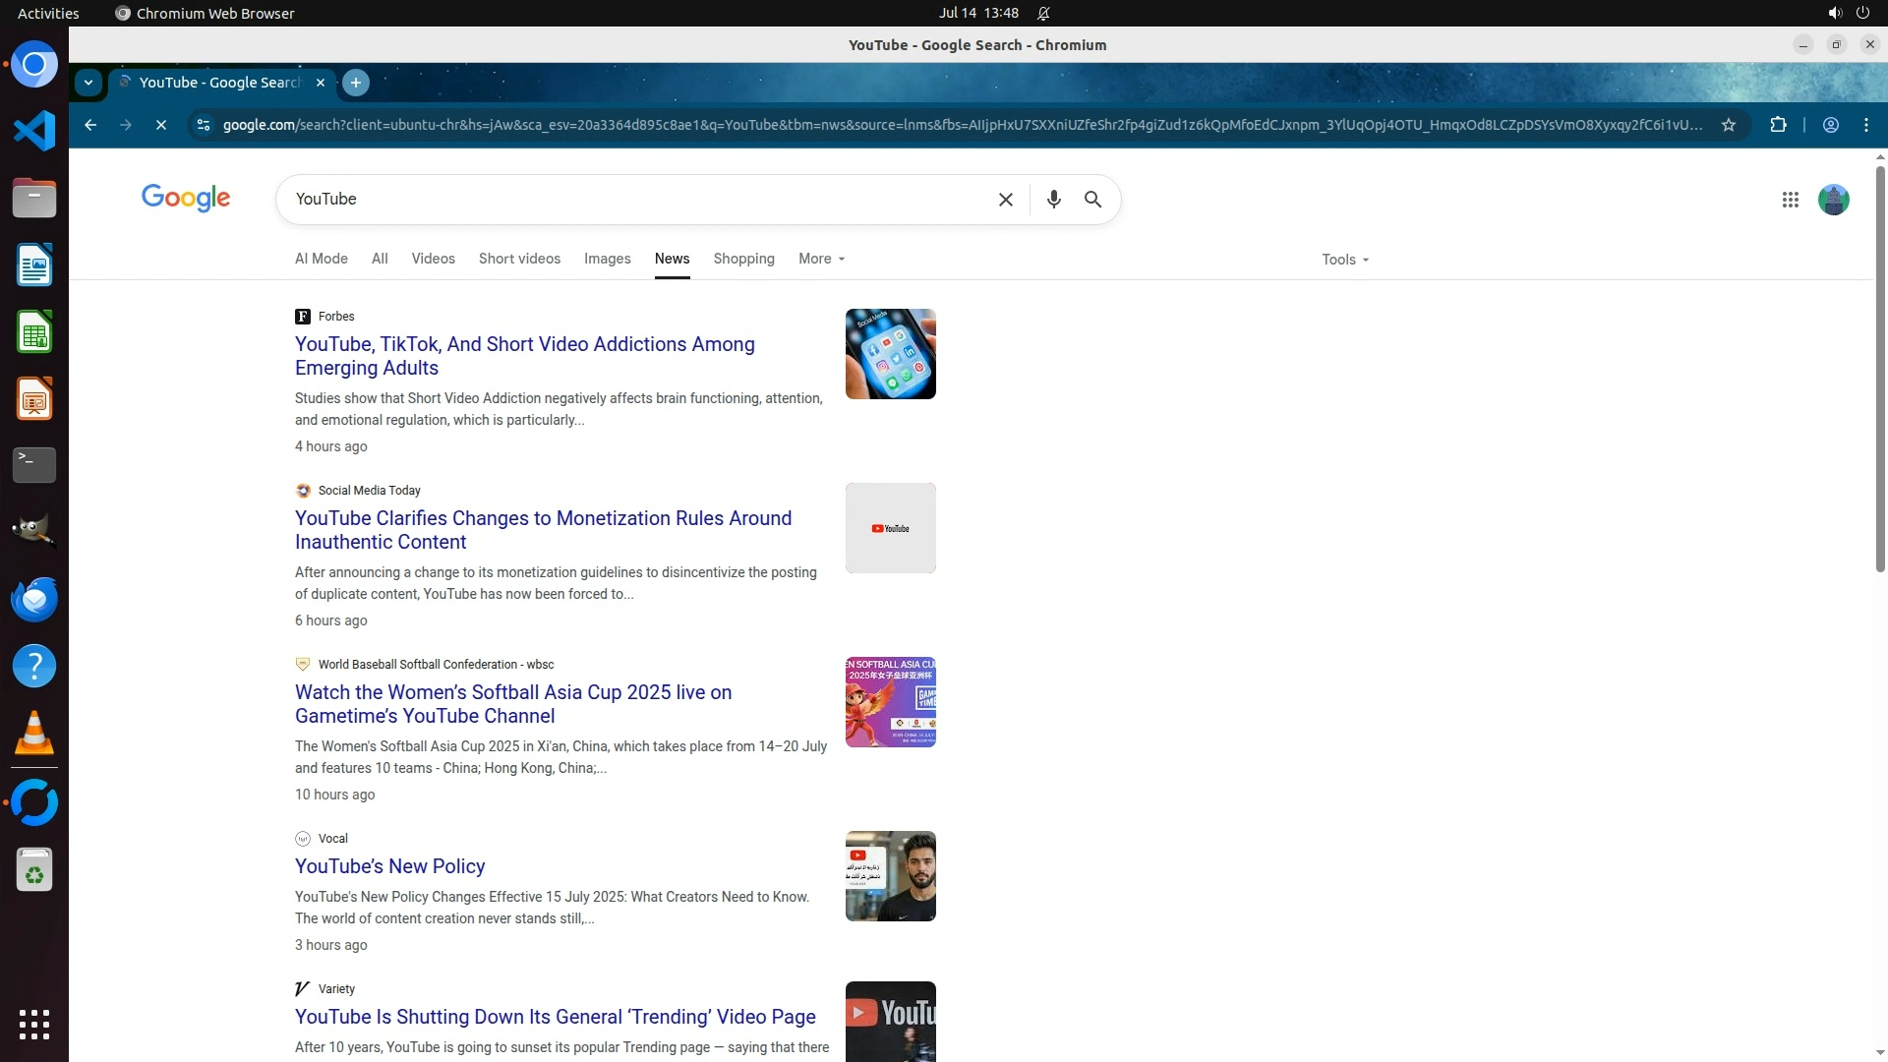This screenshot has width=1888, height=1062.
Task: Open new tab with plus button
Action: click(356, 83)
